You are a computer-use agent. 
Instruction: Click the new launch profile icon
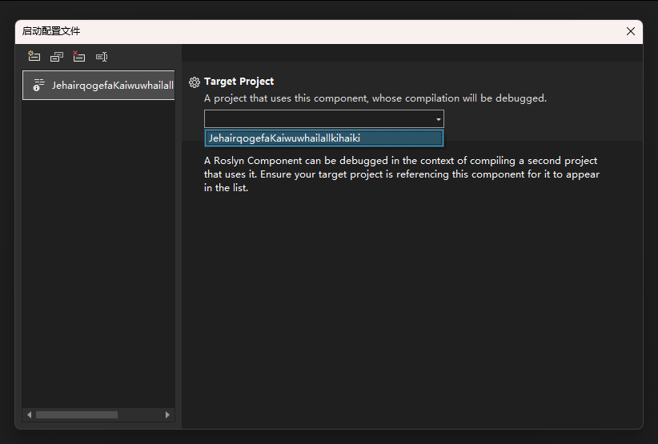click(34, 57)
